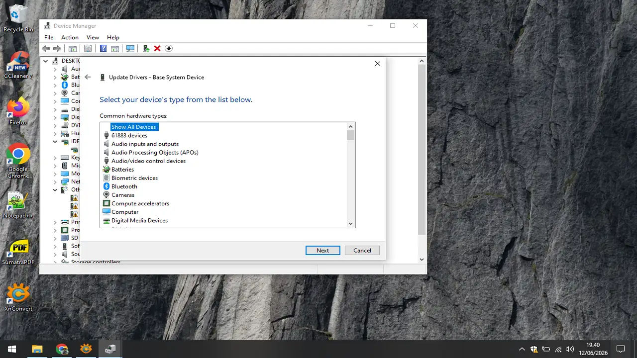Click the Forward arrow in Device Manager toolbar
This screenshot has width=637, height=358.
tap(57, 48)
